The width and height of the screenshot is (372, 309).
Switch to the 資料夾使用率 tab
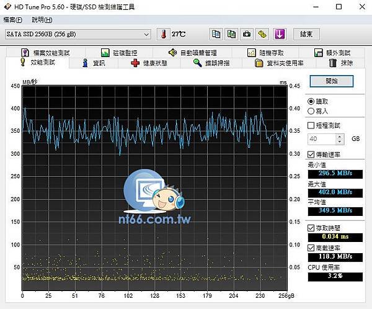279,63
